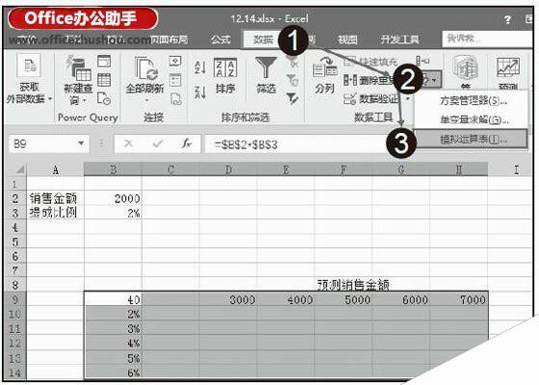Click the Sort Z to A icon
The width and height of the screenshot is (539, 385).
[200, 92]
